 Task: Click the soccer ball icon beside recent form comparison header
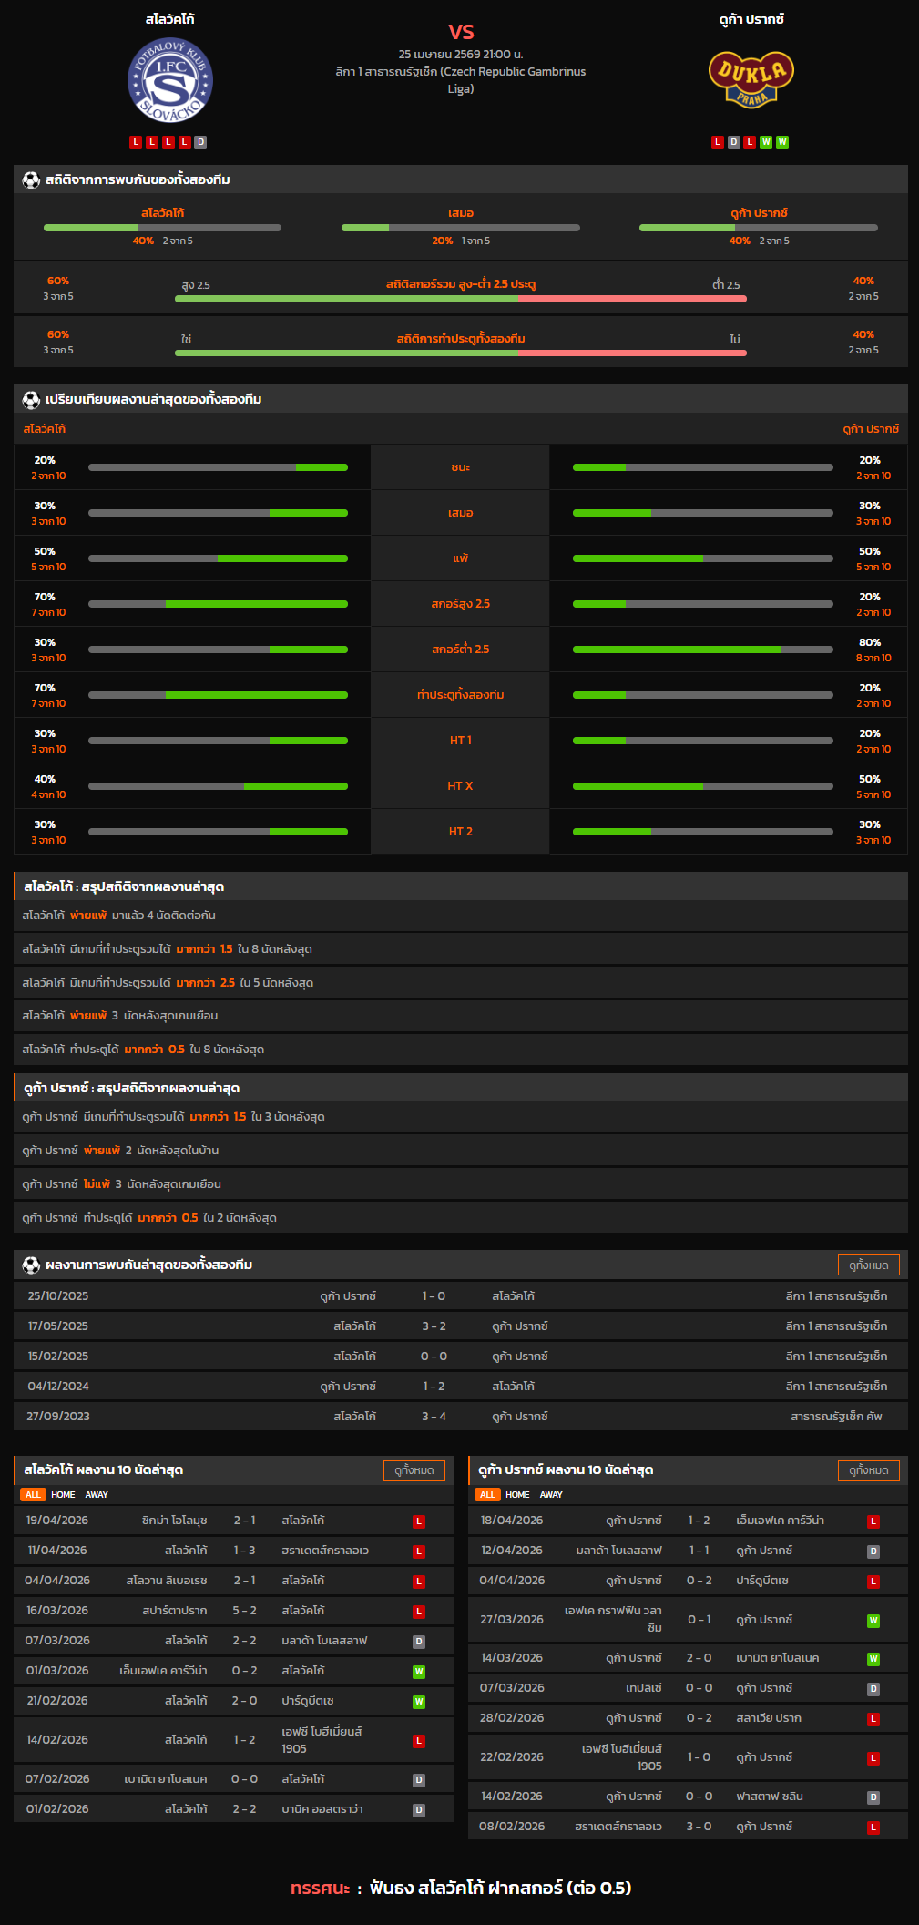(31, 400)
